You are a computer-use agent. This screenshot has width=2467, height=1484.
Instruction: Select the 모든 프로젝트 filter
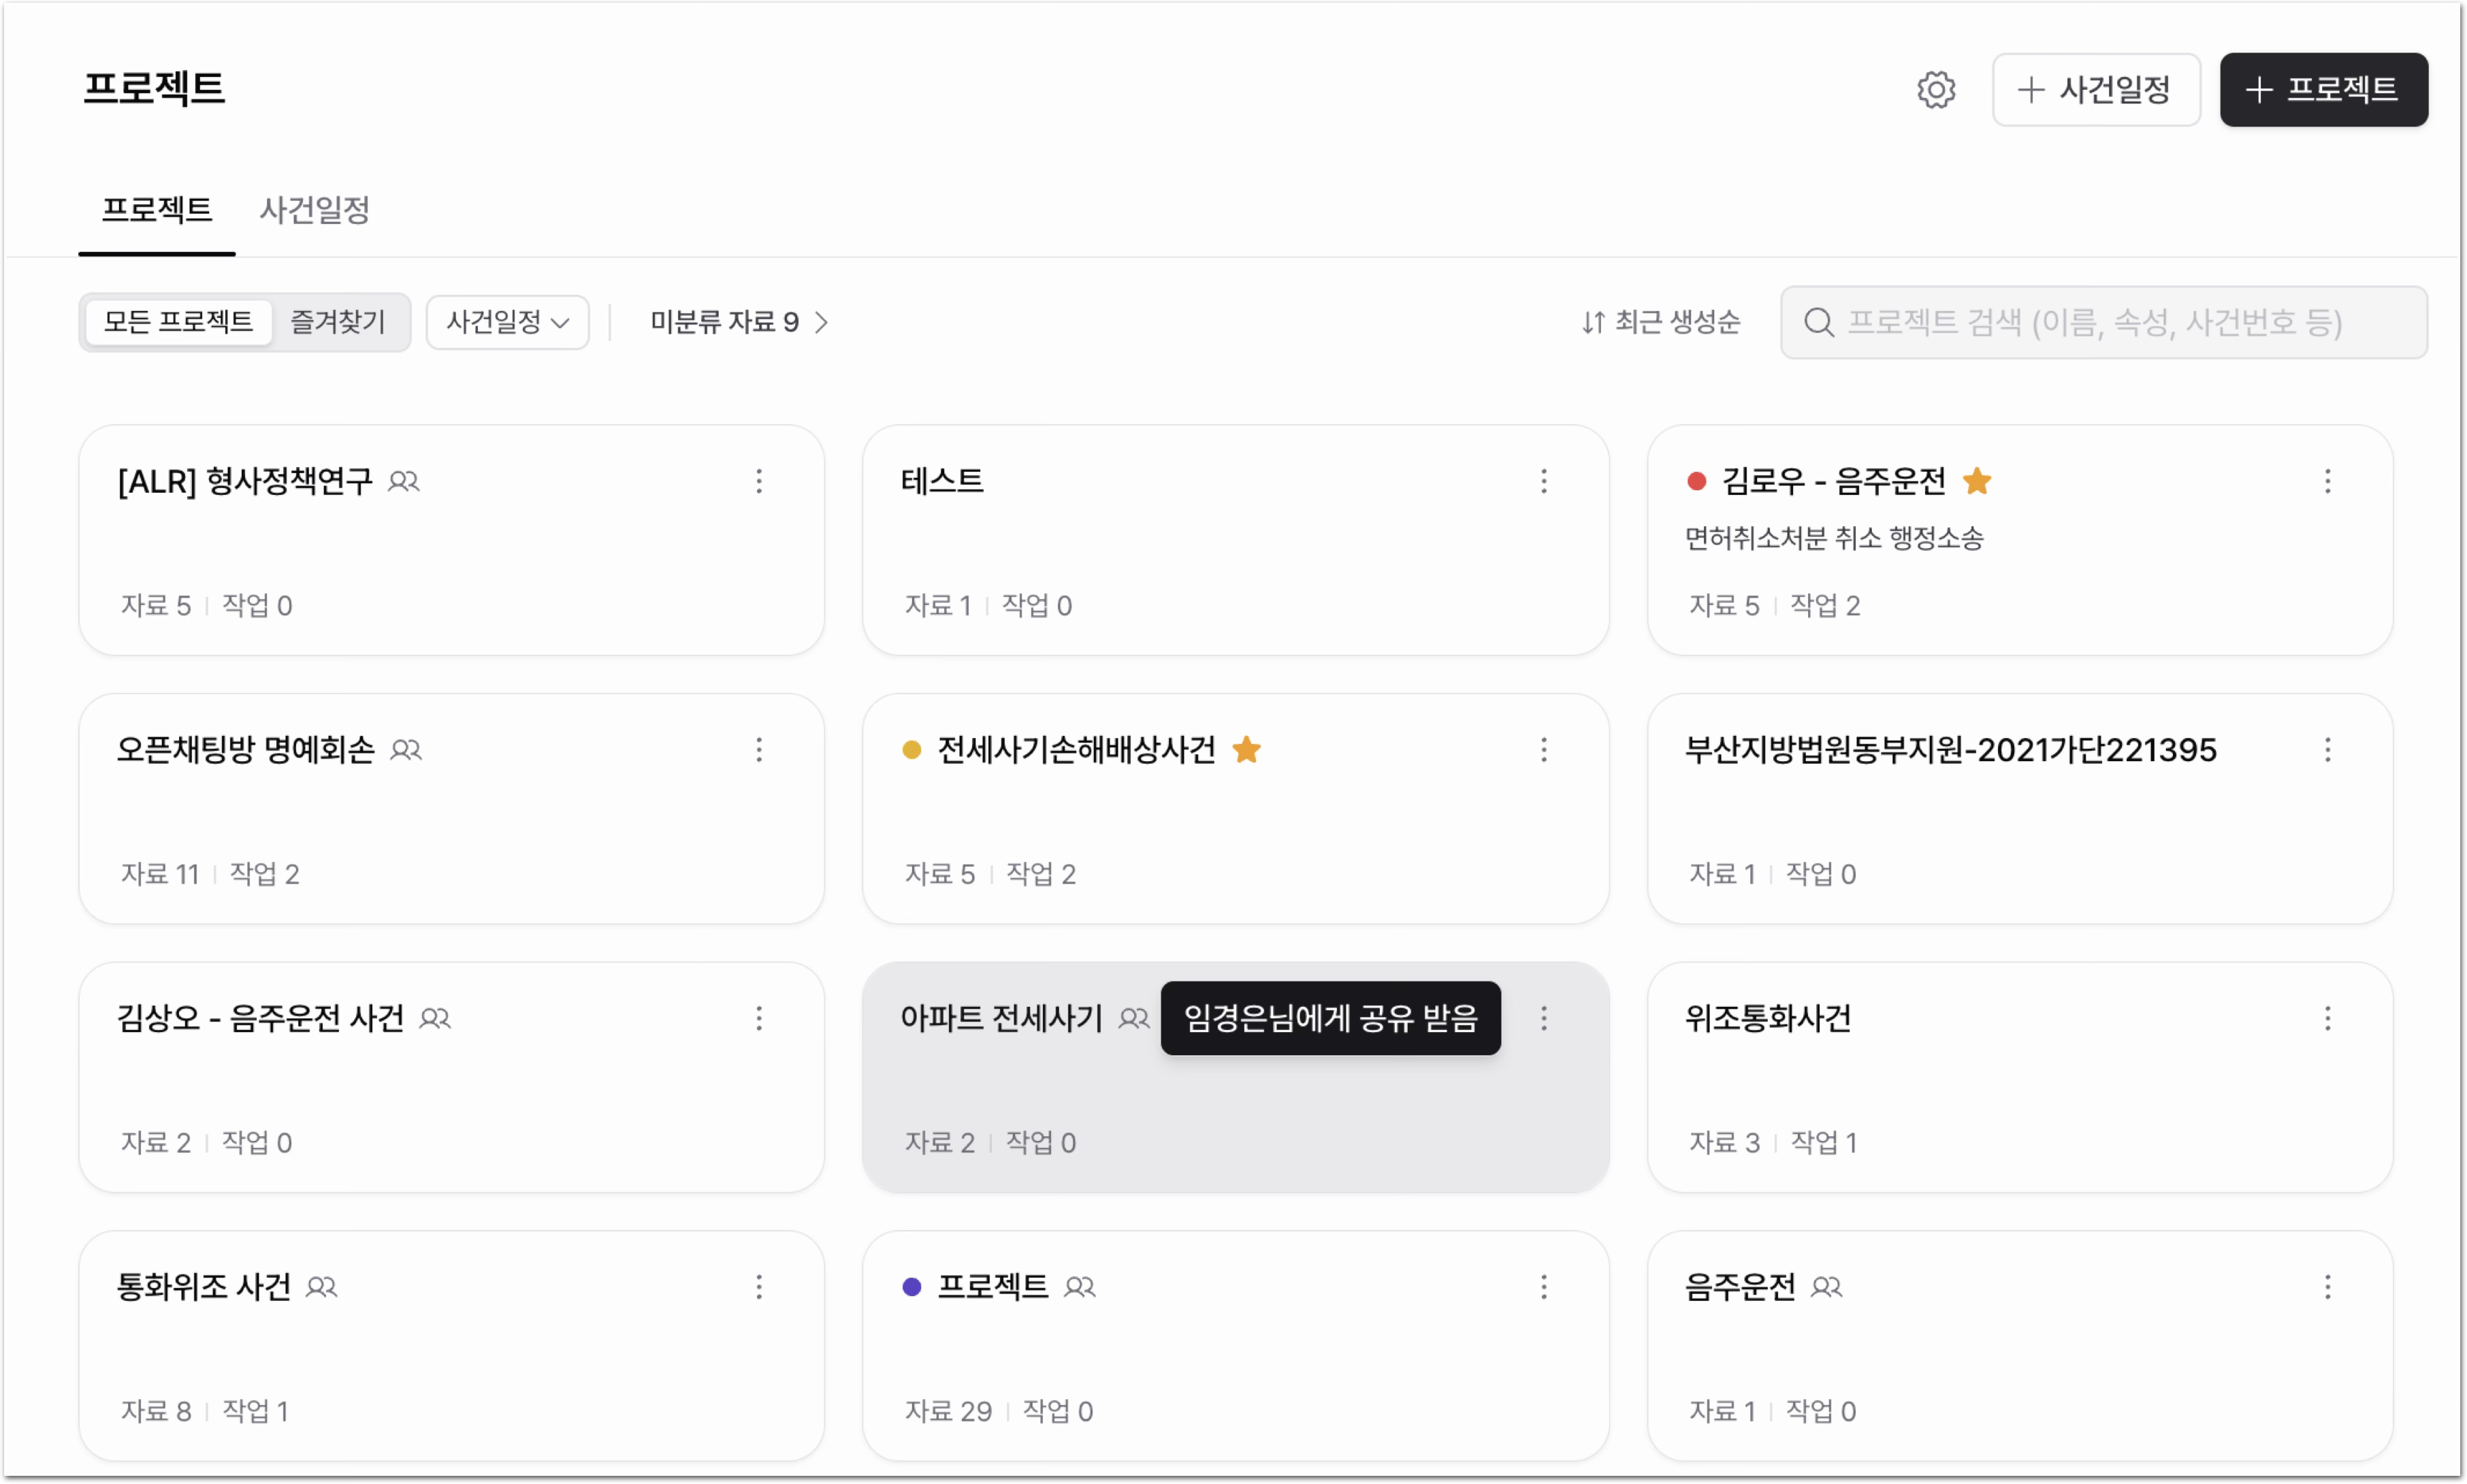(x=178, y=322)
